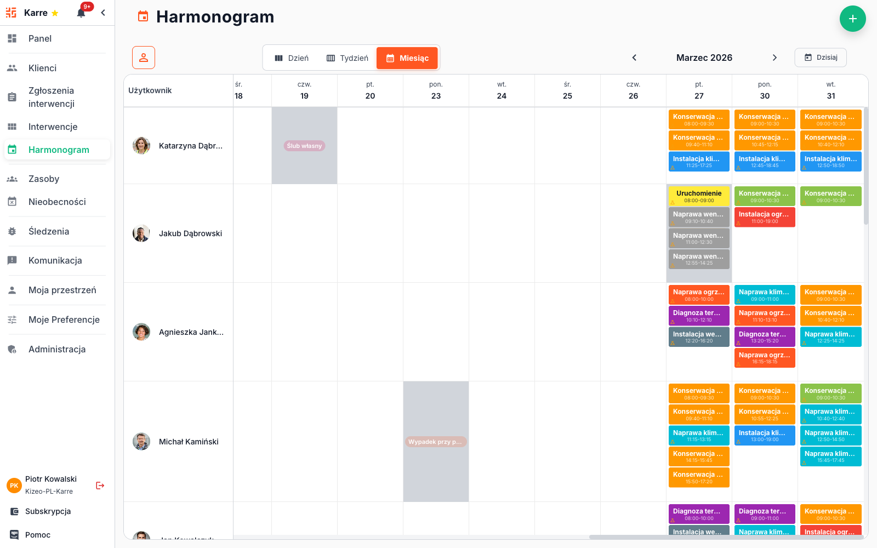Collapse the sidebar with the chevron
Image resolution: width=877 pixels, height=548 pixels.
point(103,13)
